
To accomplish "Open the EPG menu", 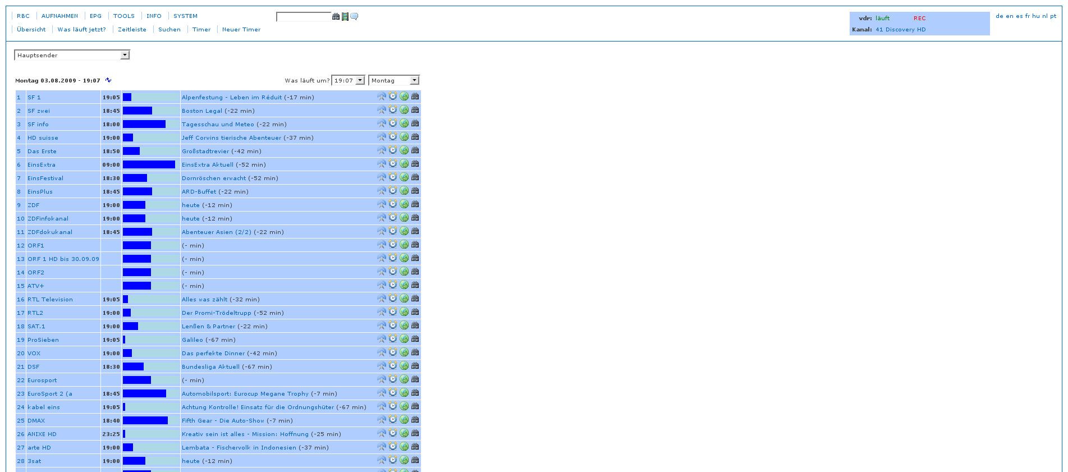I will tap(96, 16).
